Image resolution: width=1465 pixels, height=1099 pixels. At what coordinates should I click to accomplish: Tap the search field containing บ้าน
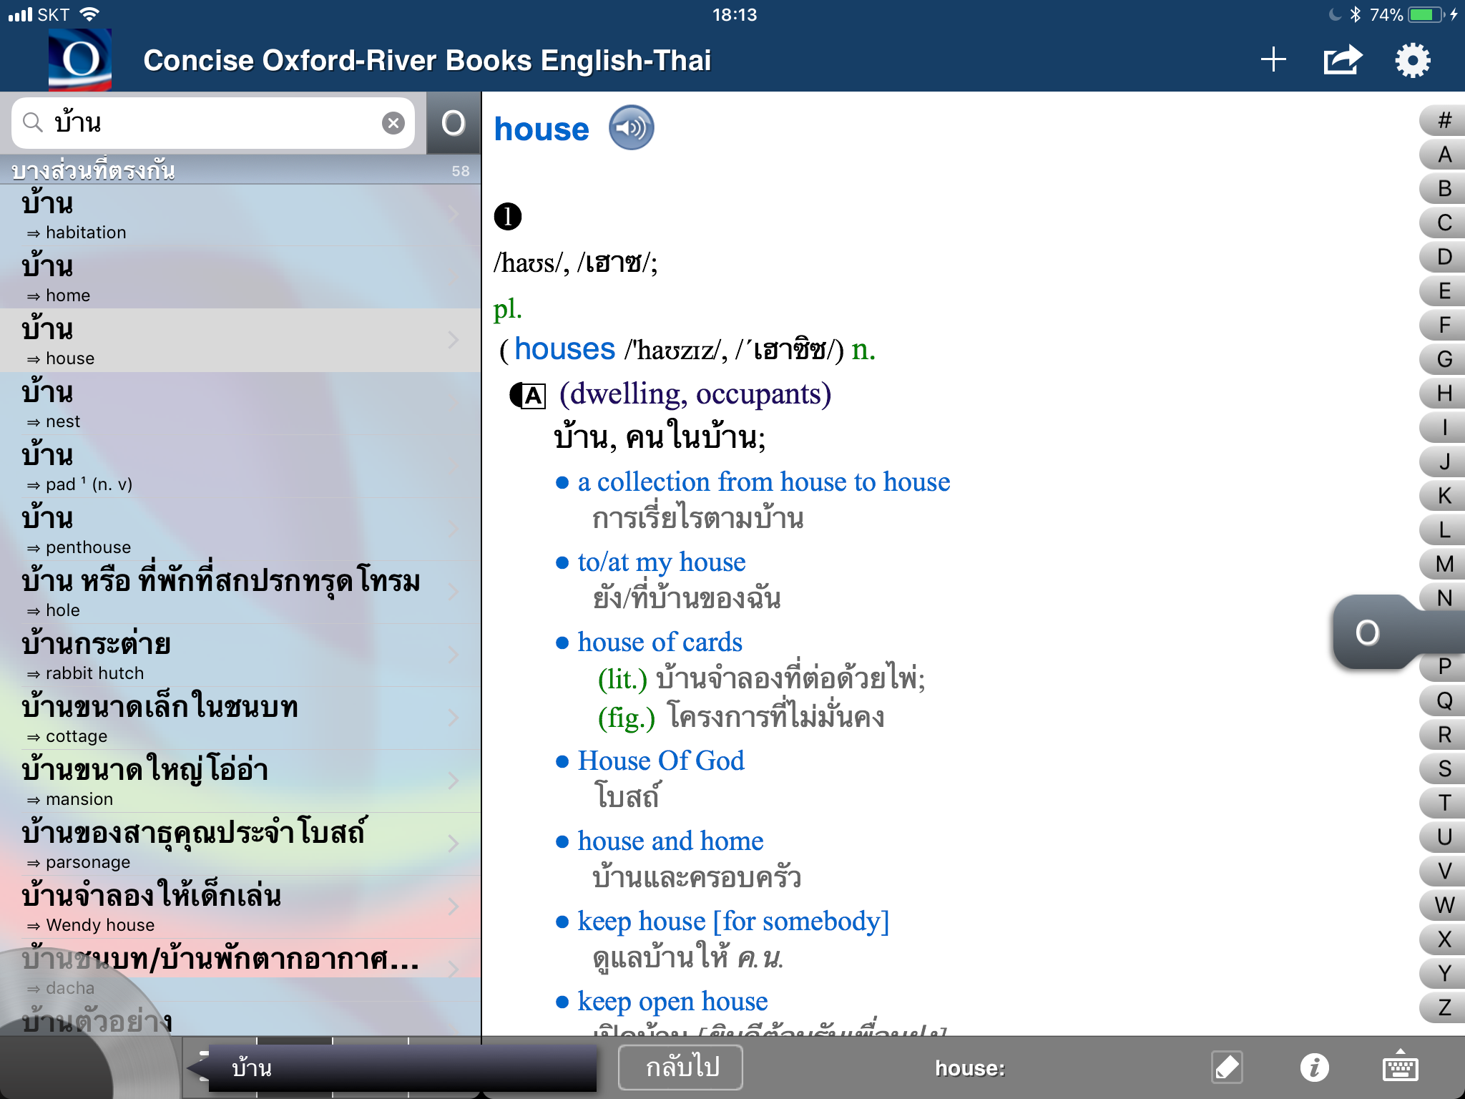pyautogui.click(x=207, y=123)
